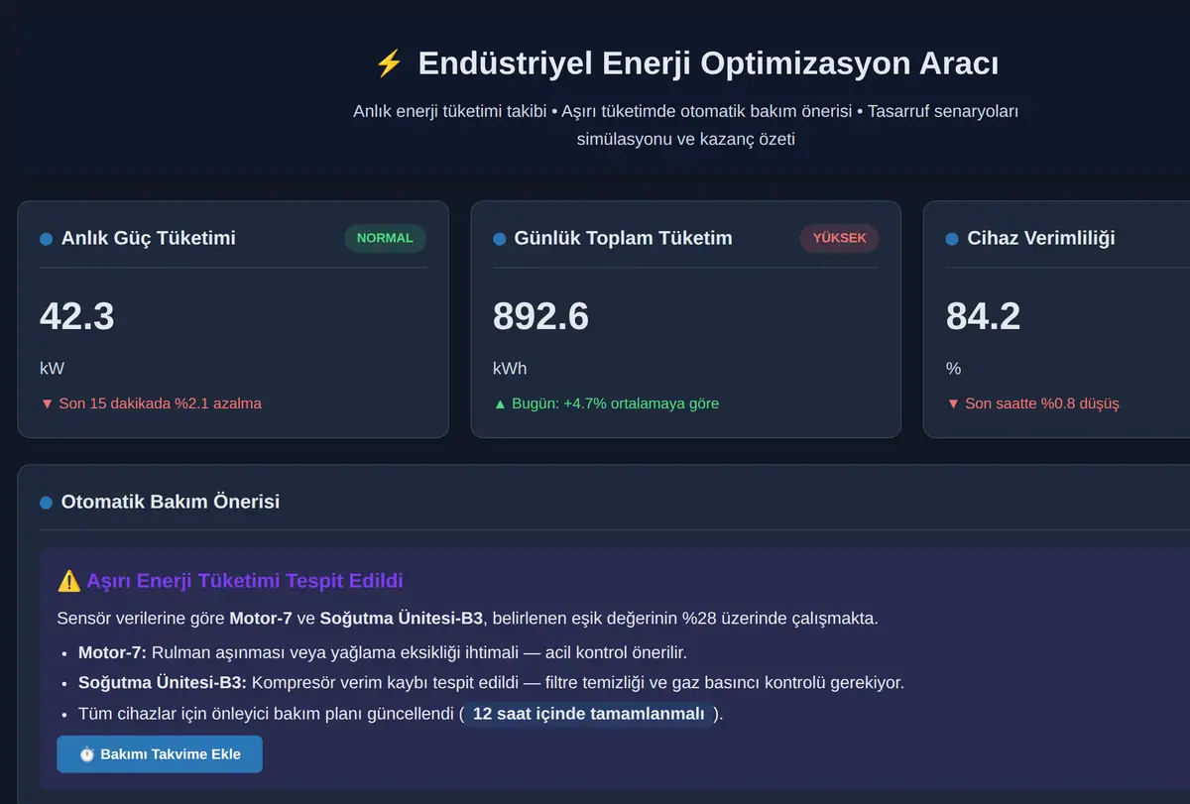Click the '%28 üzerinde çalışmakta' sentence text
Screen dimensions: 1190x804
tap(779, 619)
